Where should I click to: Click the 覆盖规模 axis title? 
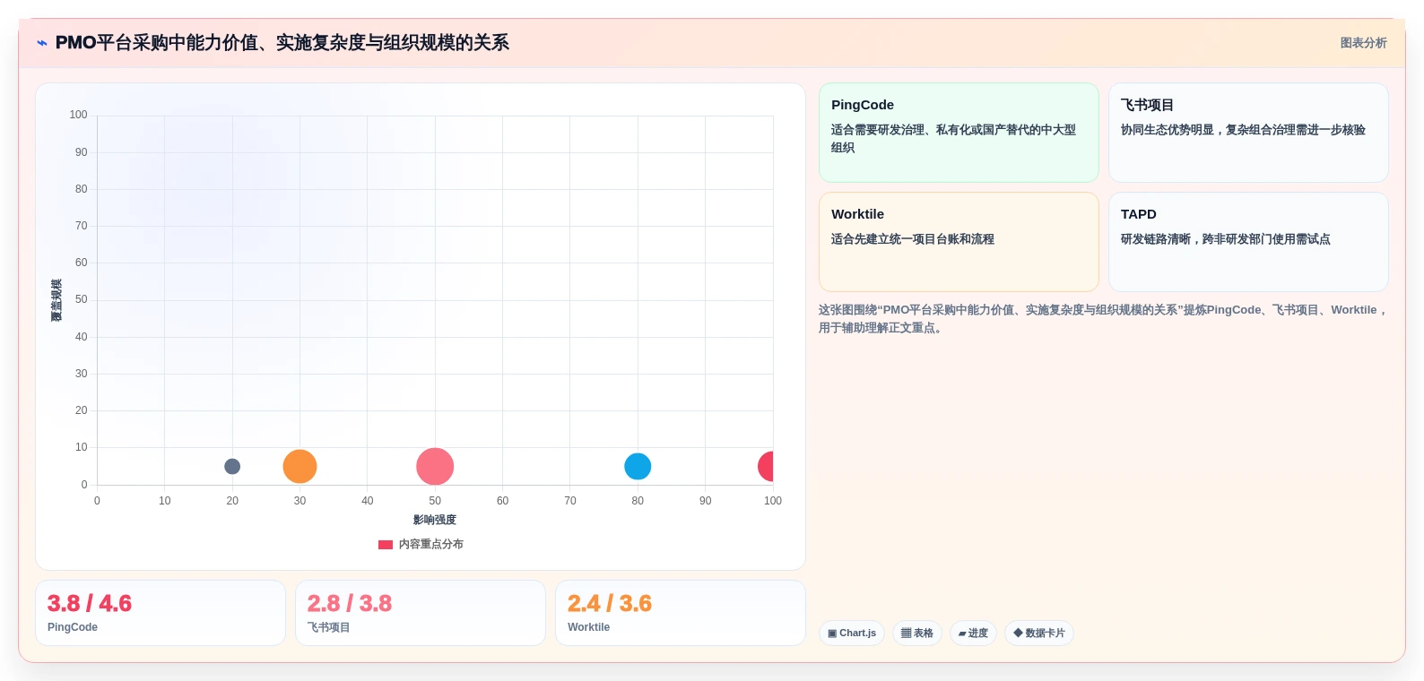[x=56, y=300]
